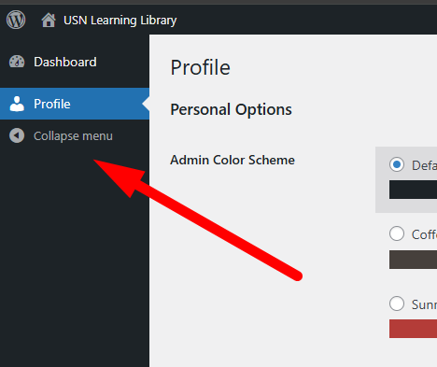437x367 pixels.
Task: Click the Dashboard gauge icon
Action: (x=17, y=62)
